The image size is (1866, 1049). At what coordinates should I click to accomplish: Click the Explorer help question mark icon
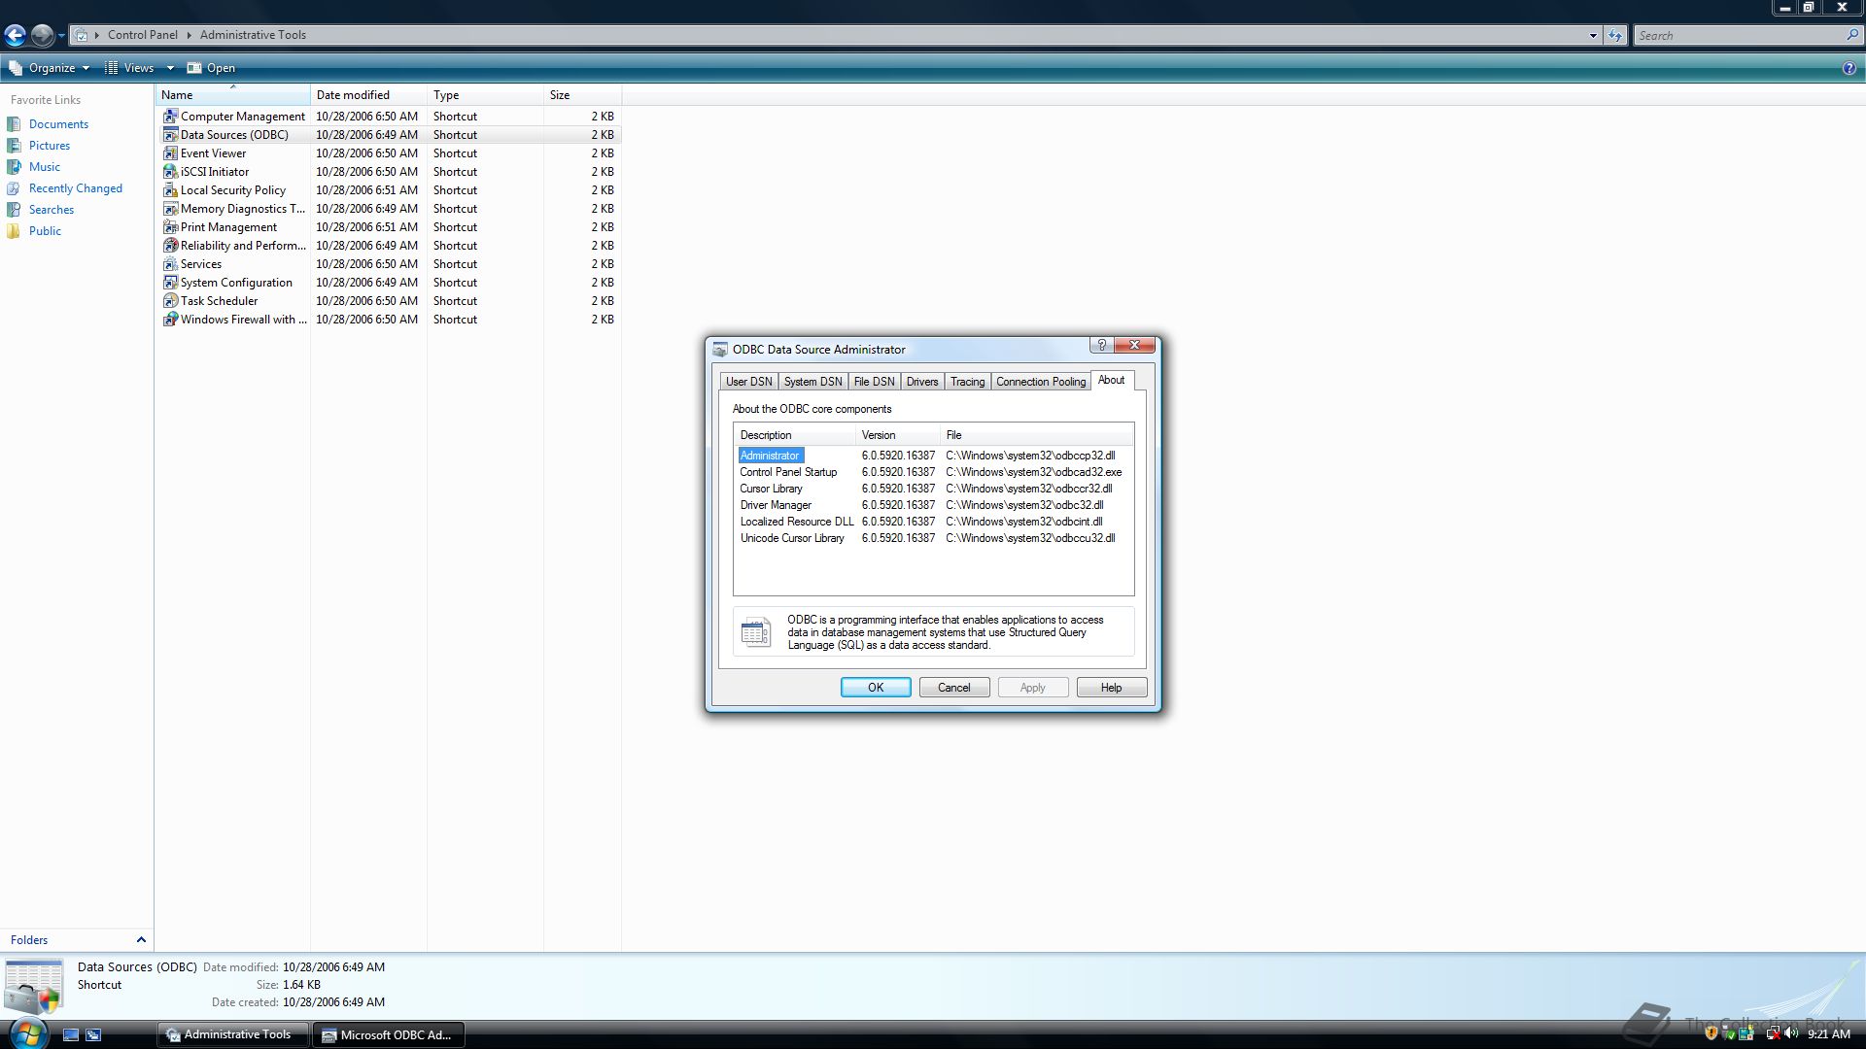(1849, 68)
